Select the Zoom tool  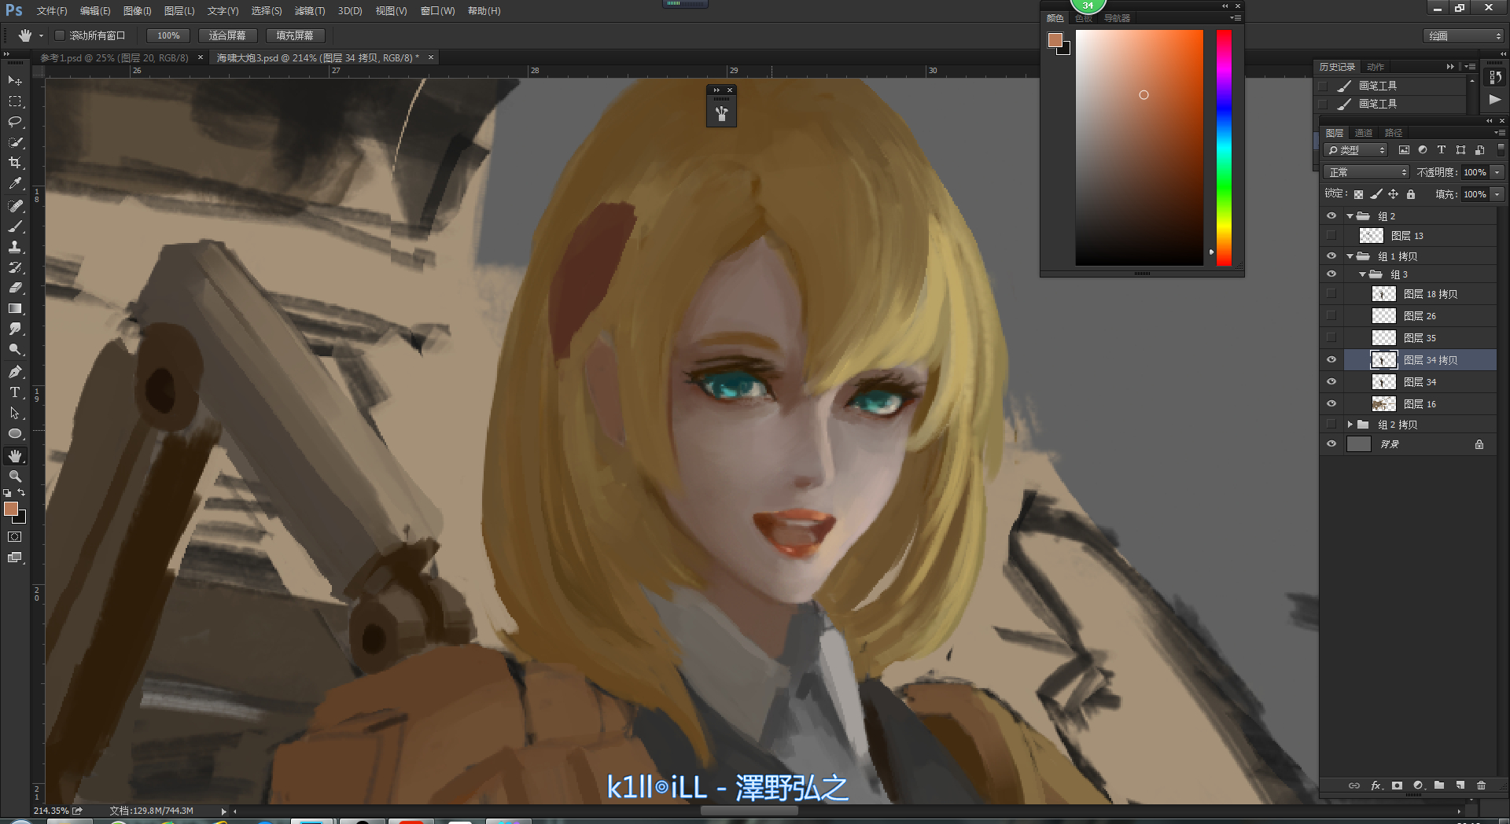[15, 476]
